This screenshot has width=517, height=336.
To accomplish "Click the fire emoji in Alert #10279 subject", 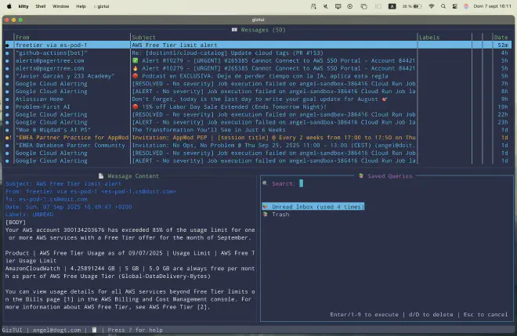I will [136, 68].
